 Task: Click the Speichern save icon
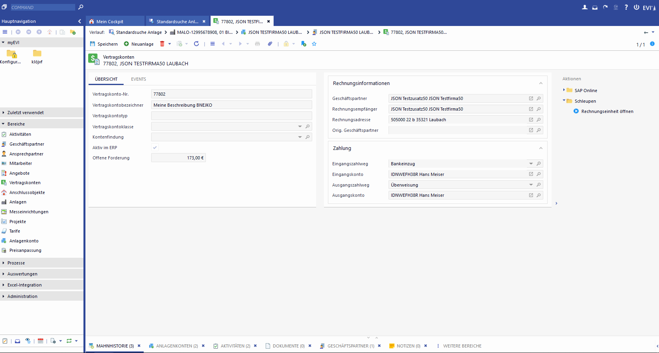93,44
